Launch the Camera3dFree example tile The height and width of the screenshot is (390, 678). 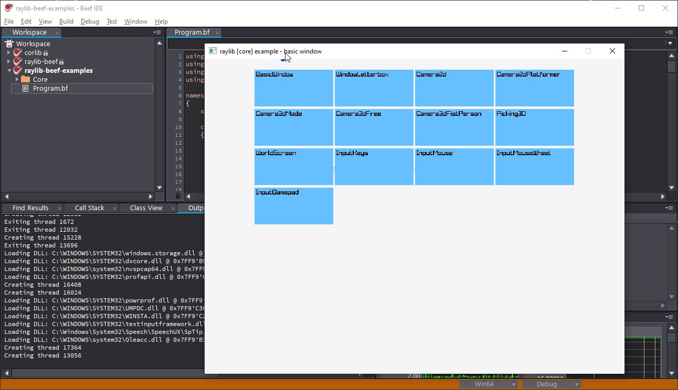(x=374, y=127)
